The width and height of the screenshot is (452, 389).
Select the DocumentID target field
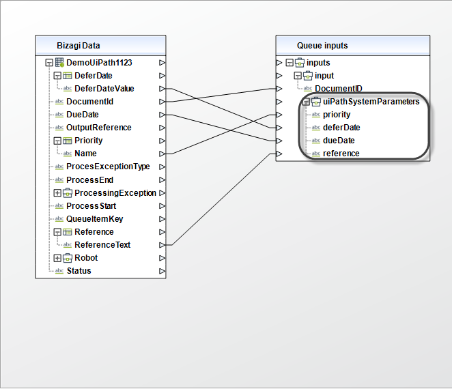(x=339, y=89)
